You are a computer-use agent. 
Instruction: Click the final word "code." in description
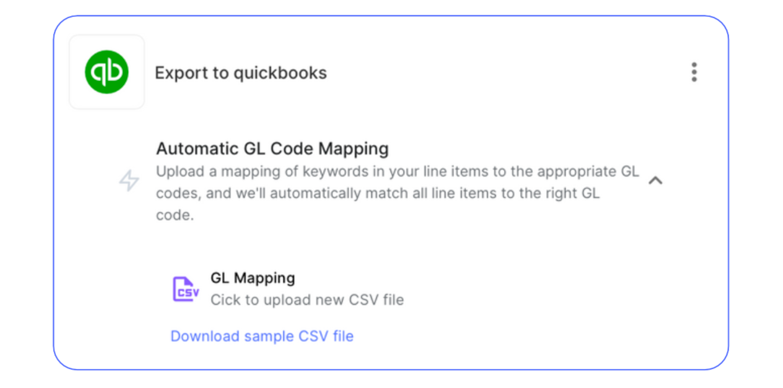(x=175, y=215)
